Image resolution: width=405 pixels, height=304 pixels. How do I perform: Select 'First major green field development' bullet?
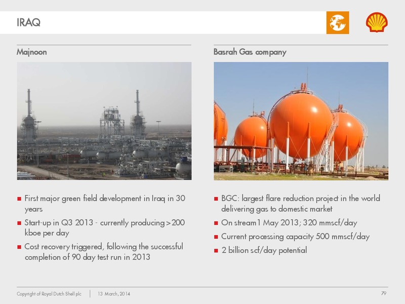(105, 204)
